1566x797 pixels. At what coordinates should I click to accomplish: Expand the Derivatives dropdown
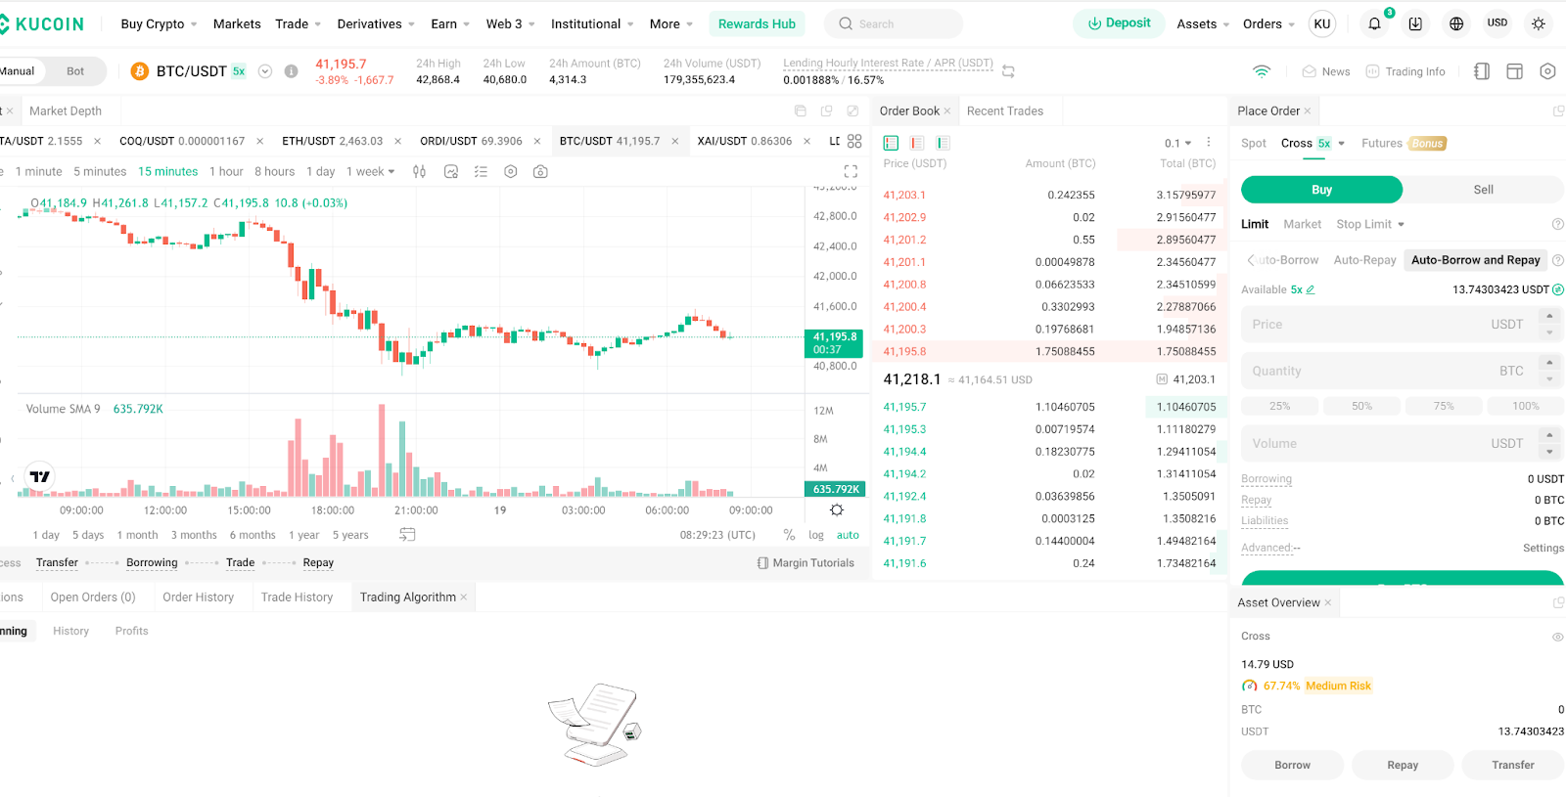pyautogui.click(x=376, y=23)
